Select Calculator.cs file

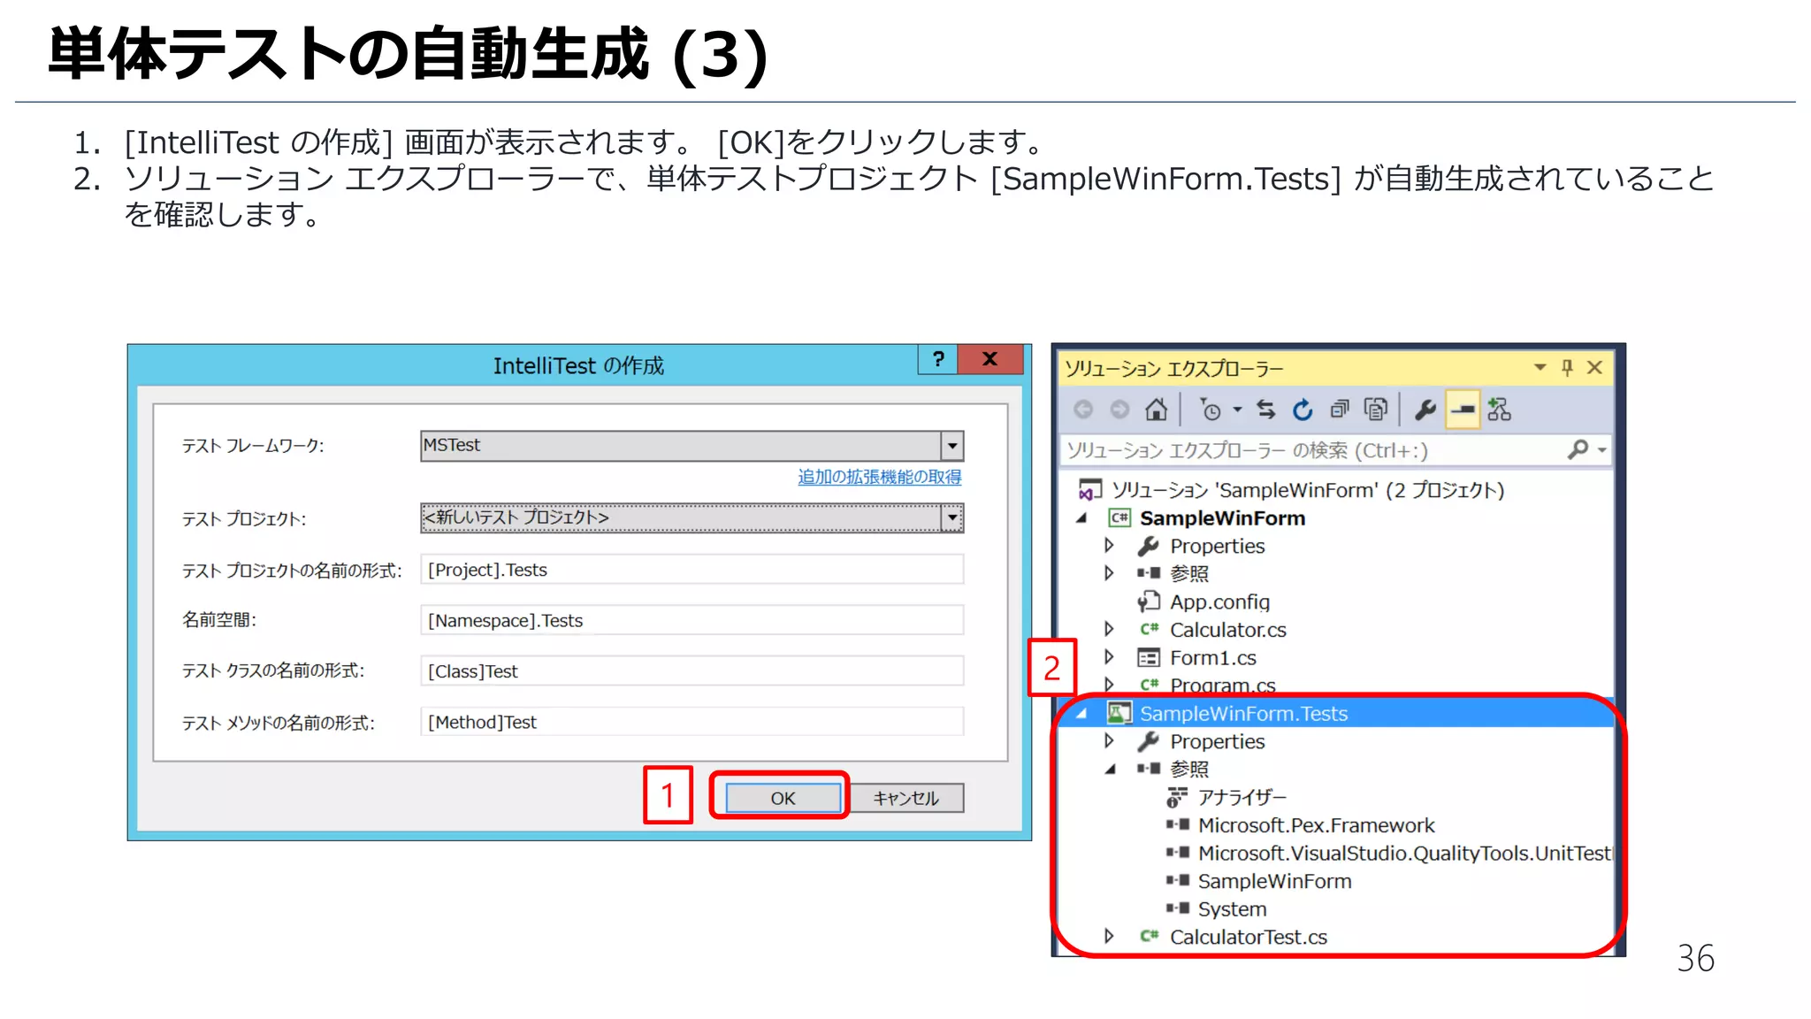point(1227,630)
